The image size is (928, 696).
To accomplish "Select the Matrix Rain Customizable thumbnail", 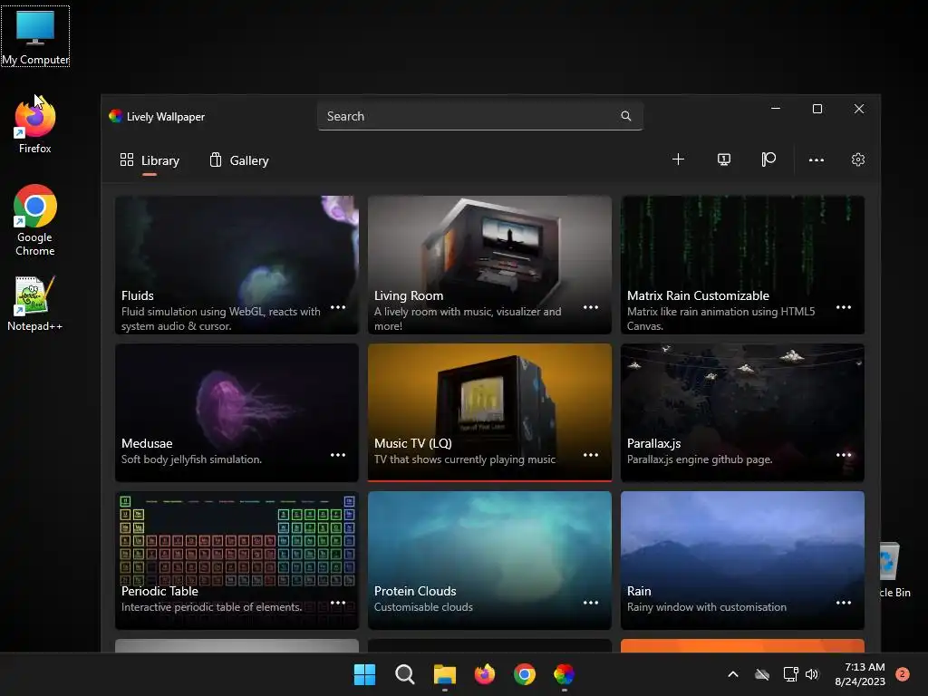I will [x=742, y=265].
